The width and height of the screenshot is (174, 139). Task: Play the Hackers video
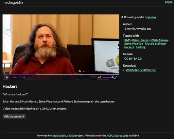pos(7,77)
